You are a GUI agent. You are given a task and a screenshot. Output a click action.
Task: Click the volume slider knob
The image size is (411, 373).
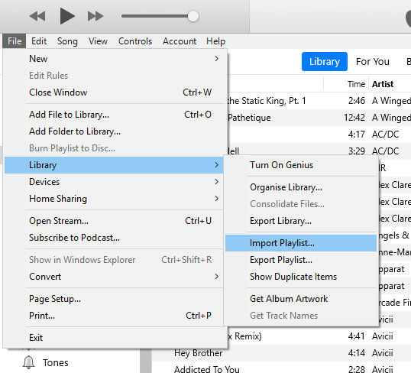pos(193,16)
